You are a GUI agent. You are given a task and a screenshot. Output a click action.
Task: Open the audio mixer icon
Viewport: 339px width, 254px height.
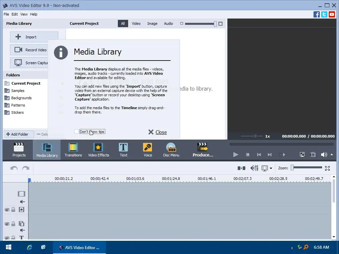[254, 168]
